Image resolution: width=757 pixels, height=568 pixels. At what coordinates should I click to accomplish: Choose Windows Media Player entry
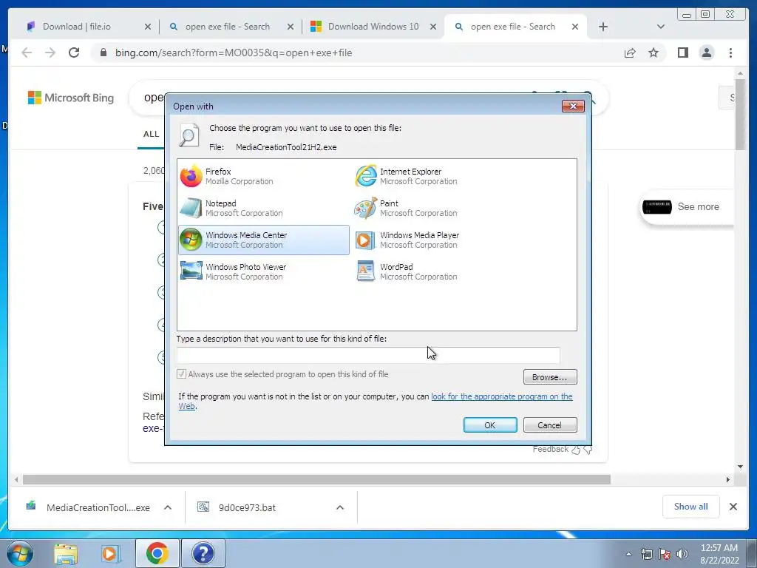pyautogui.click(x=438, y=240)
